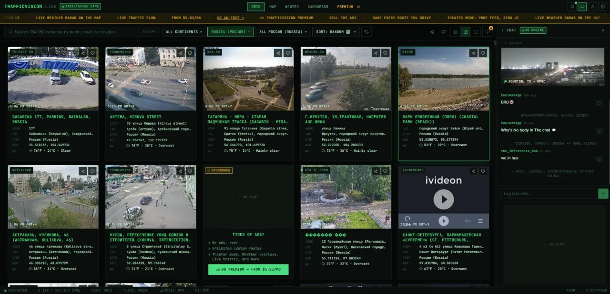This screenshot has width=610, height=294.
Task: Play the ivideon stream with large button
Action: 444,199
